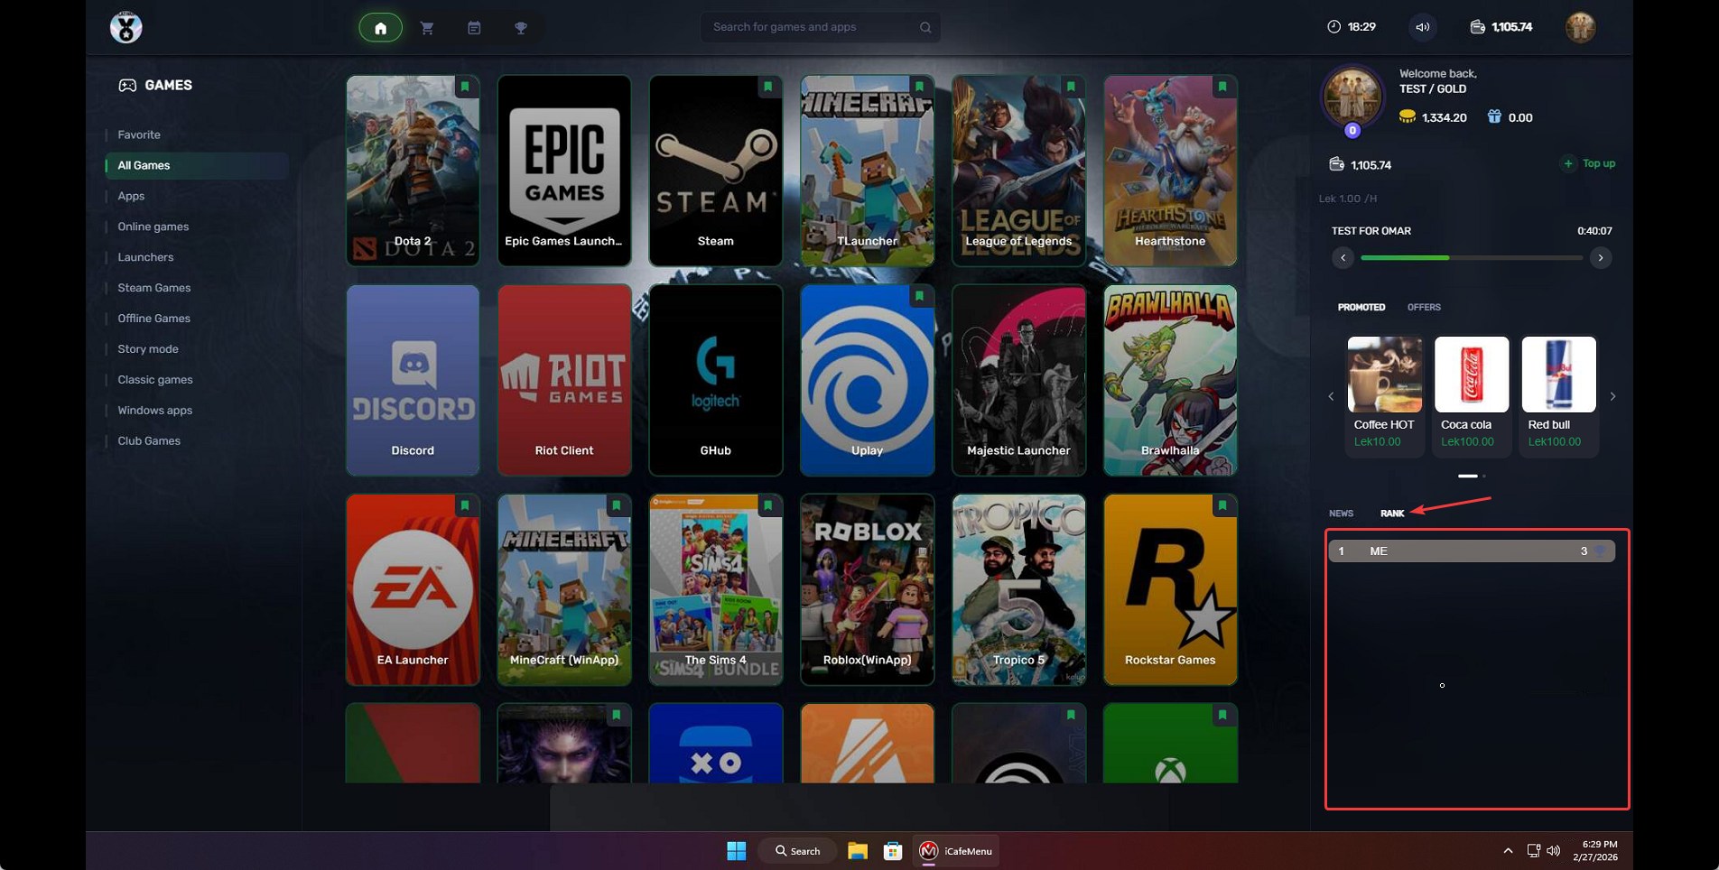1719x870 pixels.
Task: Toggle favorite bookmark on Rockstar Games
Action: pos(1222,505)
